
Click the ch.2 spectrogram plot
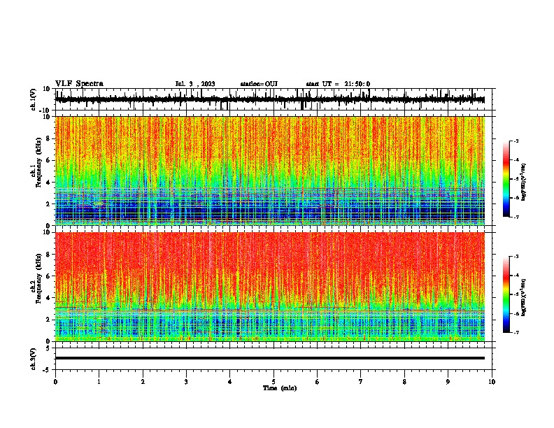point(270,287)
